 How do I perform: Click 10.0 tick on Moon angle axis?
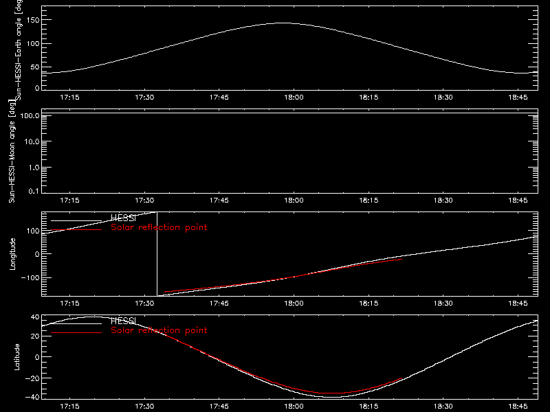(32, 141)
